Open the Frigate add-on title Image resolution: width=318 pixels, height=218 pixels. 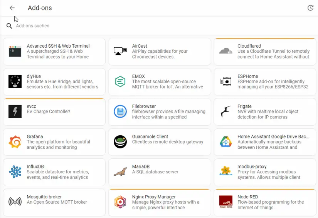click(x=244, y=107)
